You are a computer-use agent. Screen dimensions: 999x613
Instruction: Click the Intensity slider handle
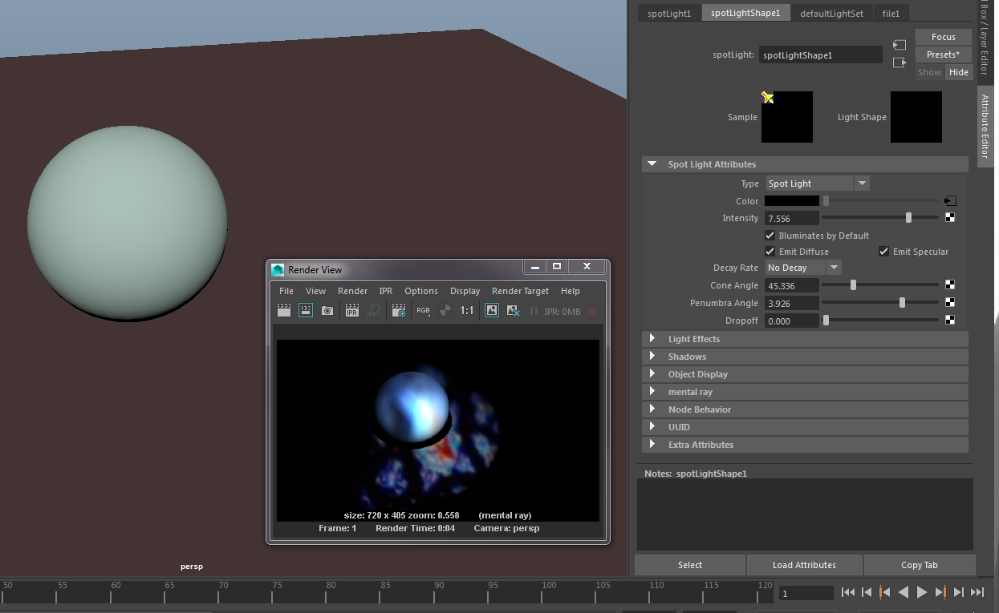point(908,218)
